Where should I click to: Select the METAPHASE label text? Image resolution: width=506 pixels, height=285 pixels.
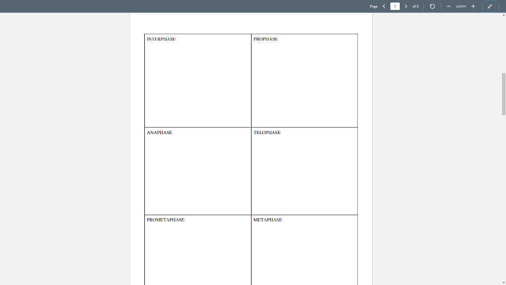click(267, 220)
